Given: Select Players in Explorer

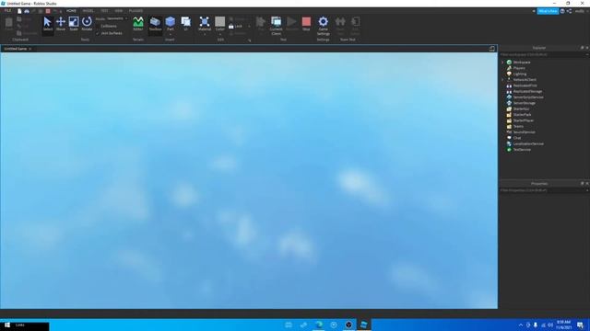Looking at the screenshot, I should [518, 68].
